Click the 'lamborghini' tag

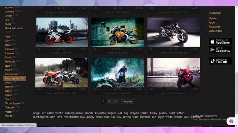click(41, 117)
